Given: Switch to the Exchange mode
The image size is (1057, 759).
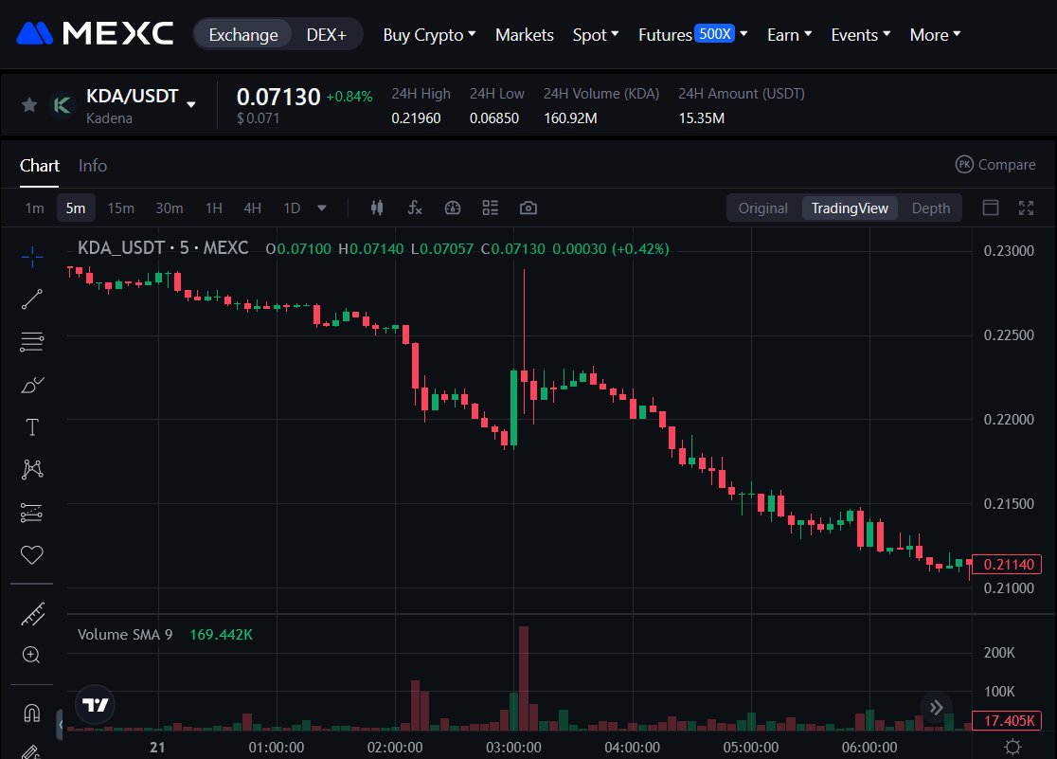Looking at the screenshot, I should pos(242,34).
